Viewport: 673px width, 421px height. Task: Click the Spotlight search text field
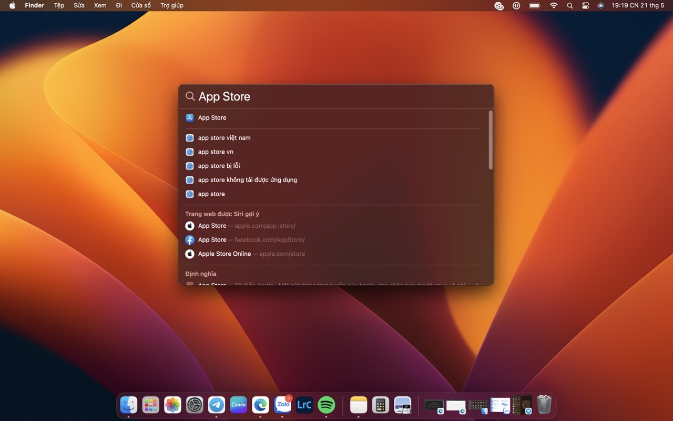tap(336, 96)
